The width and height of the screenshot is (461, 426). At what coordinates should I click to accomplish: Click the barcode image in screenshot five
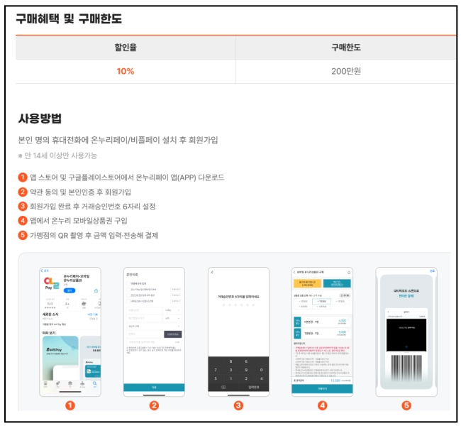point(406,367)
